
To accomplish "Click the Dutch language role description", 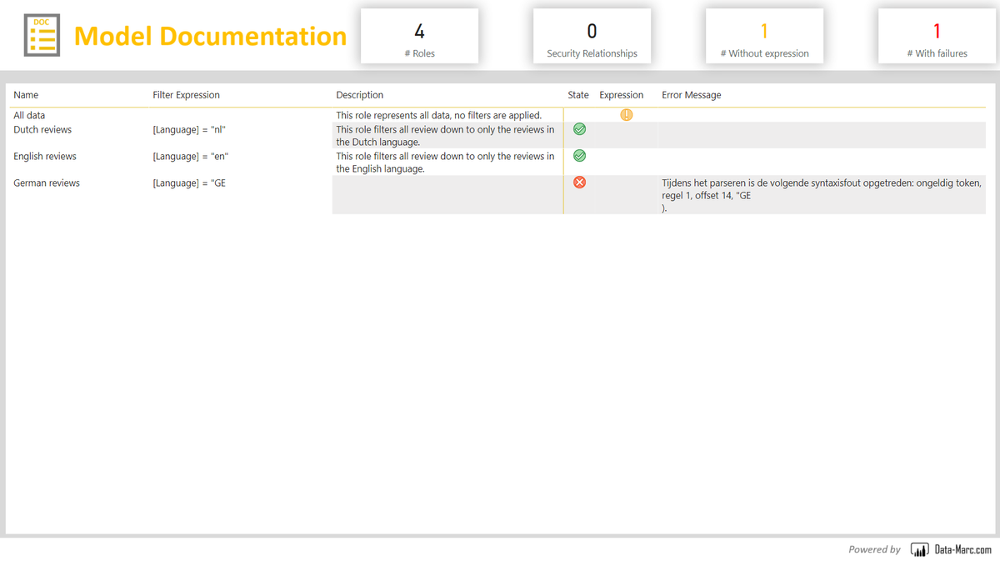I will coord(445,136).
